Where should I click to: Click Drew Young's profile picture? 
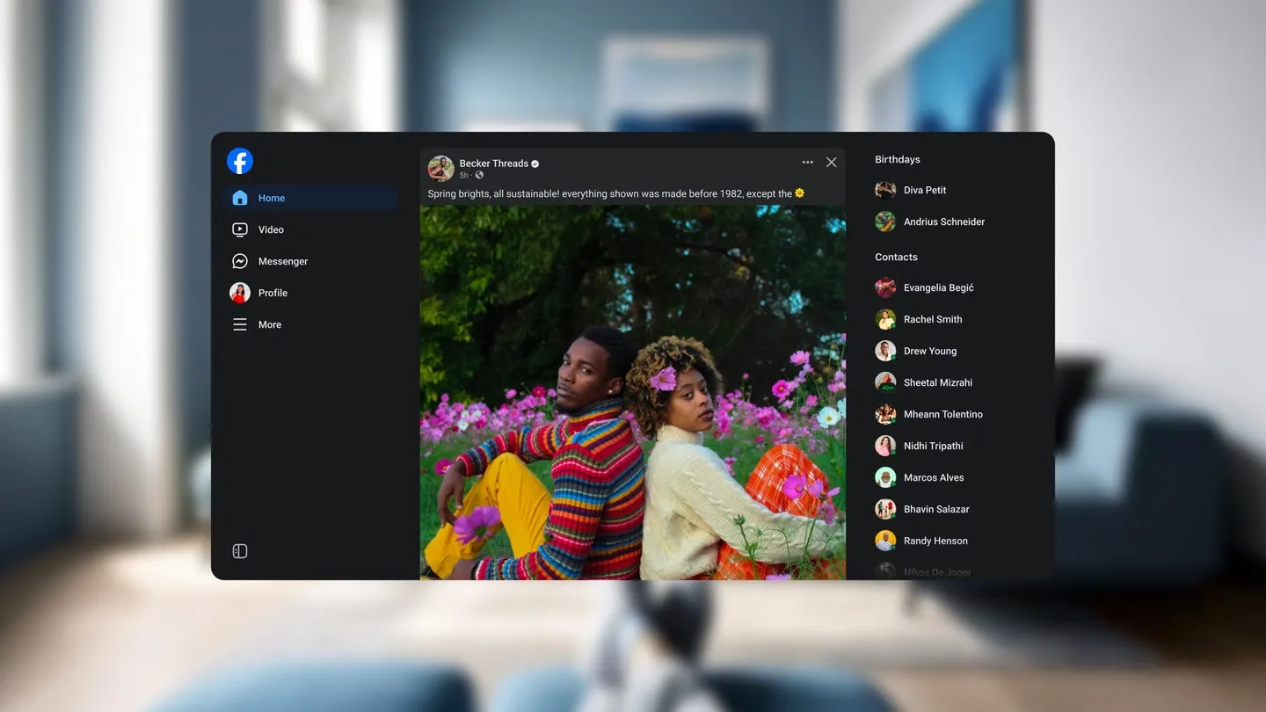[885, 351]
